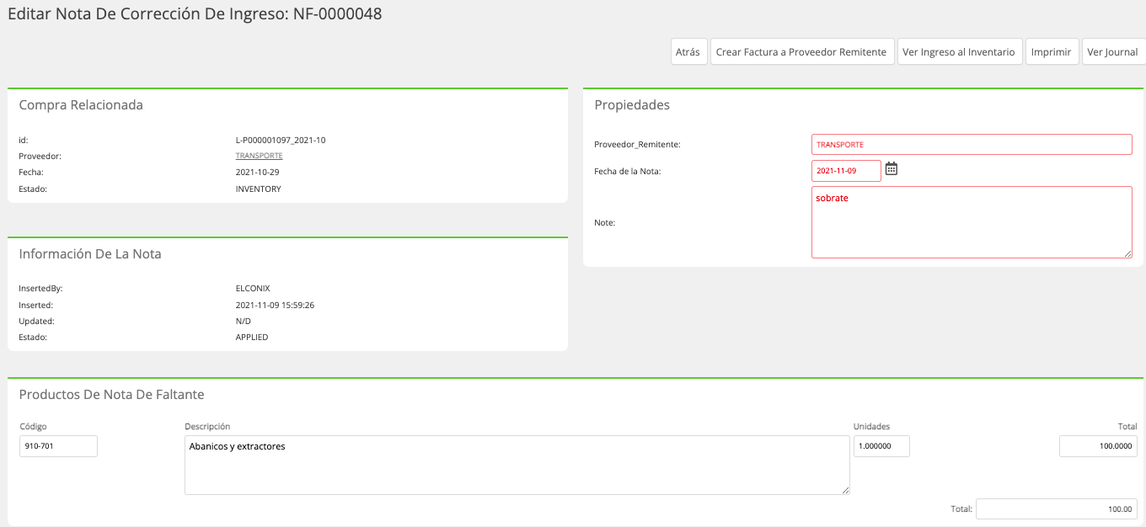Viewport: 1146px width, 527px height.
Task: Click inside the Note textarea
Action: point(972,222)
